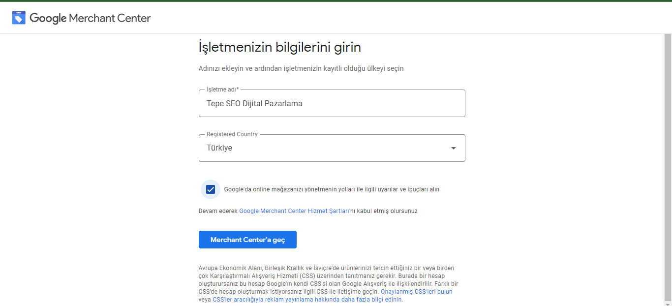
Task: Click the Adınızı ekleyin instruction subtitle
Action: tap(301, 68)
